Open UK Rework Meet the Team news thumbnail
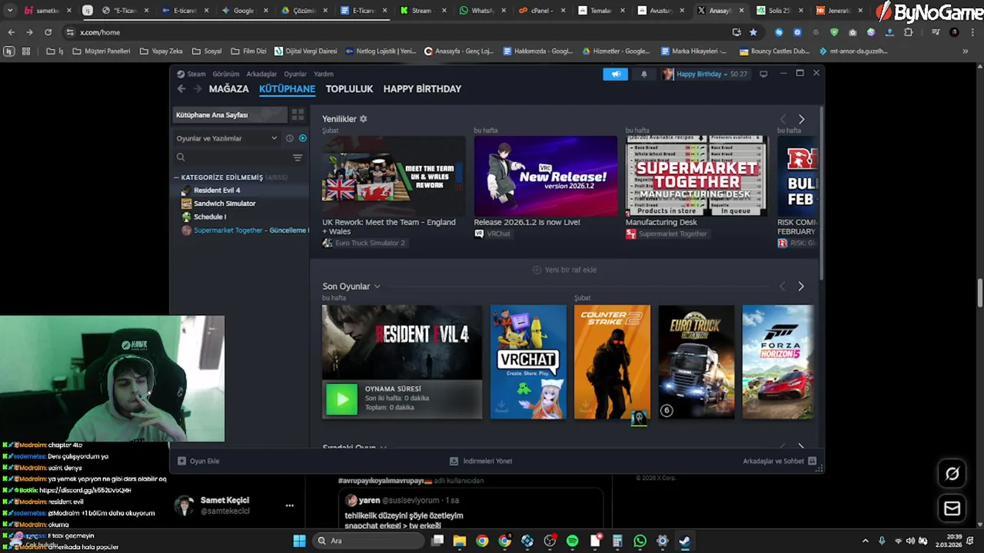The height and width of the screenshot is (553, 984). (394, 176)
